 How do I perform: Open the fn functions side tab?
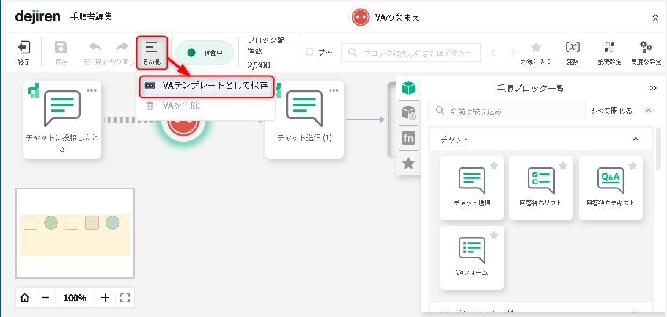coord(408,138)
